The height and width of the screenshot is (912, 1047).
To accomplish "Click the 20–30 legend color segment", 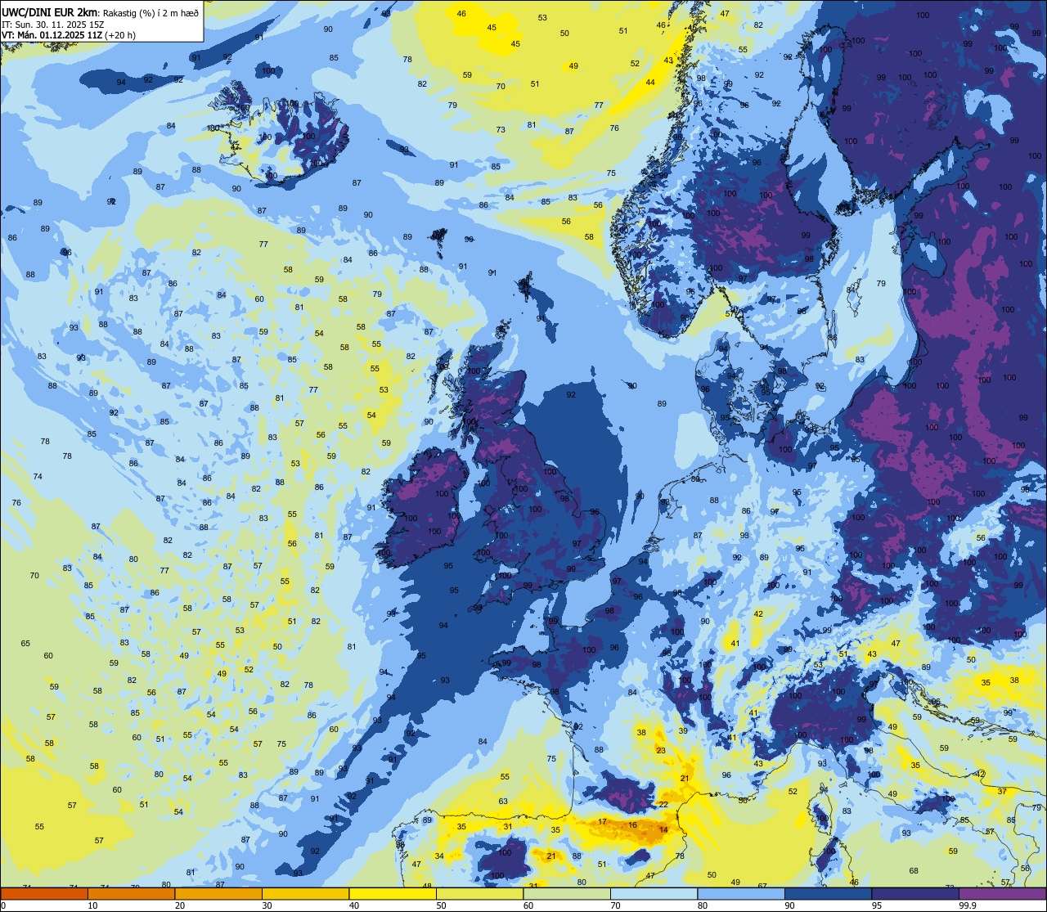I will 218,893.
